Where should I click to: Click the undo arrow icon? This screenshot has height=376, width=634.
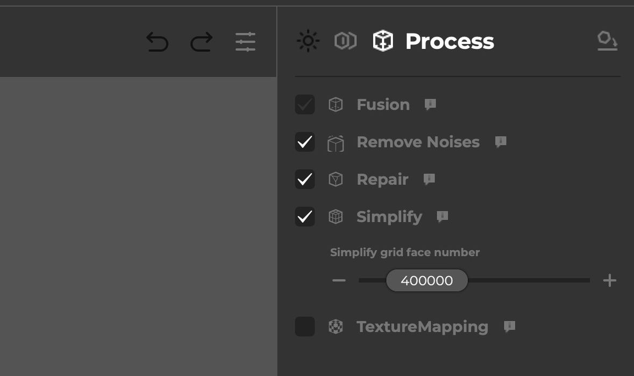pyautogui.click(x=157, y=42)
